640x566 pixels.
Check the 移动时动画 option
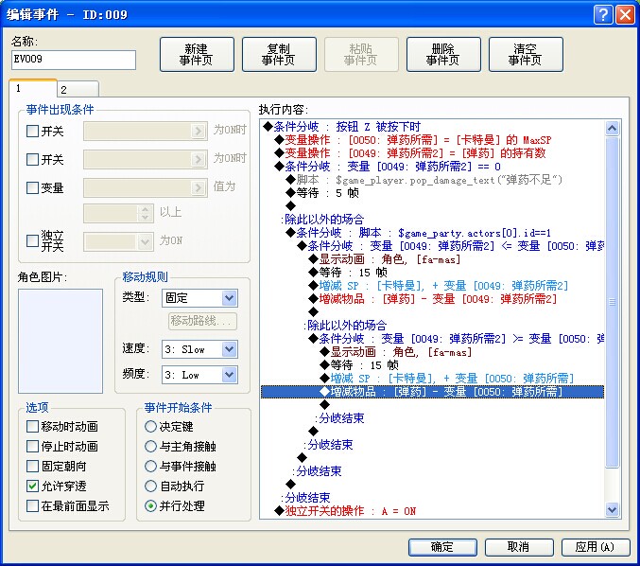point(32,427)
